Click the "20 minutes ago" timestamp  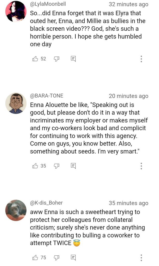coord(128,96)
